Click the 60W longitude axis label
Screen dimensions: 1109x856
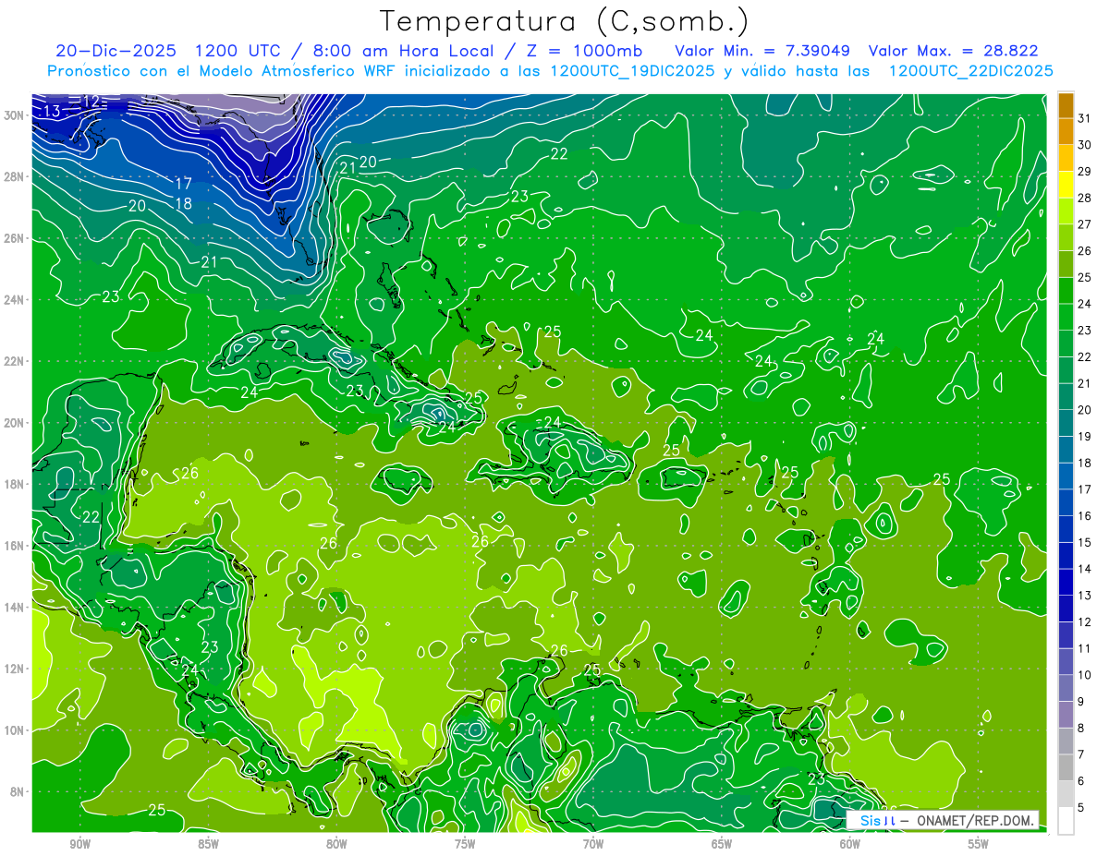click(x=850, y=844)
